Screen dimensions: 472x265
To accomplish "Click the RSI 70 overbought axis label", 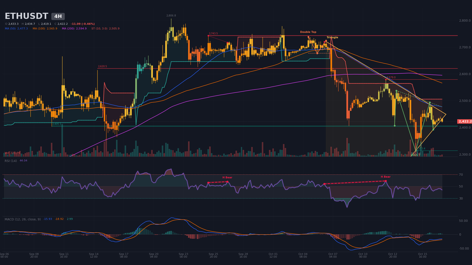I will pos(461,175).
